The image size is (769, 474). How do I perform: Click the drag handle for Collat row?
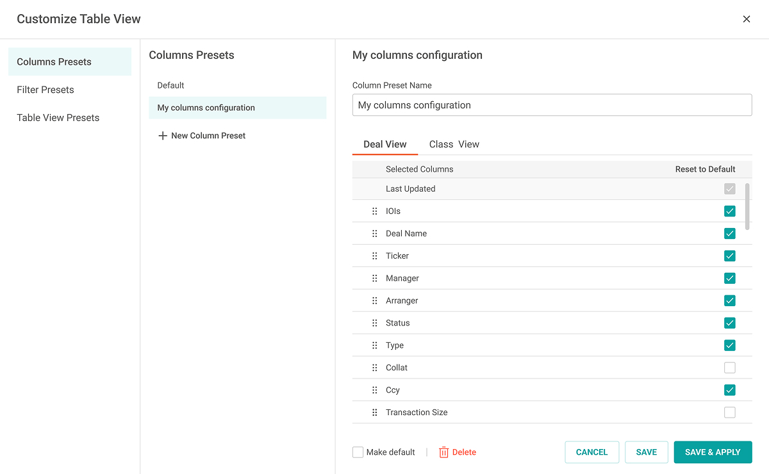coord(375,368)
